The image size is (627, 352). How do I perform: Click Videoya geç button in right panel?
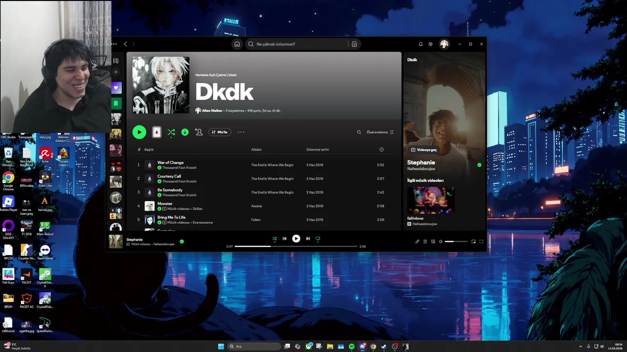point(424,150)
